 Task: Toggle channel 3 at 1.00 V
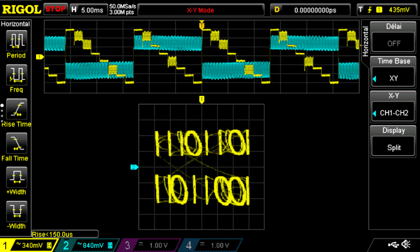coord(149,245)
